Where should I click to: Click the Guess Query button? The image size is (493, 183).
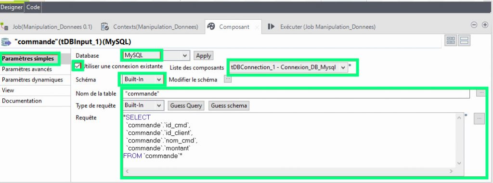coord(186,105)
